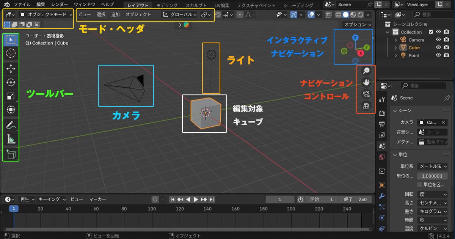Activate the Rotate tool
The image size is (455, 239).
tap(11, 82)
